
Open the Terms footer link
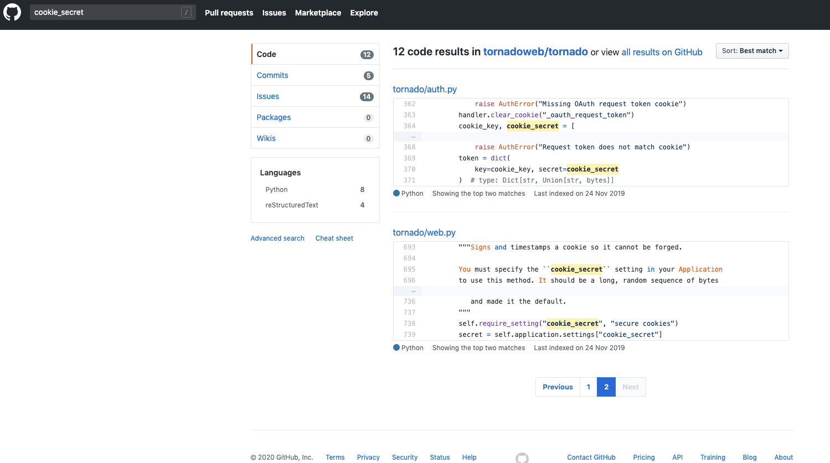click(335, 457)
